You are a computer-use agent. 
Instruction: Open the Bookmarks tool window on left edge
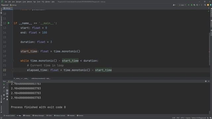(x=1, y=99)
